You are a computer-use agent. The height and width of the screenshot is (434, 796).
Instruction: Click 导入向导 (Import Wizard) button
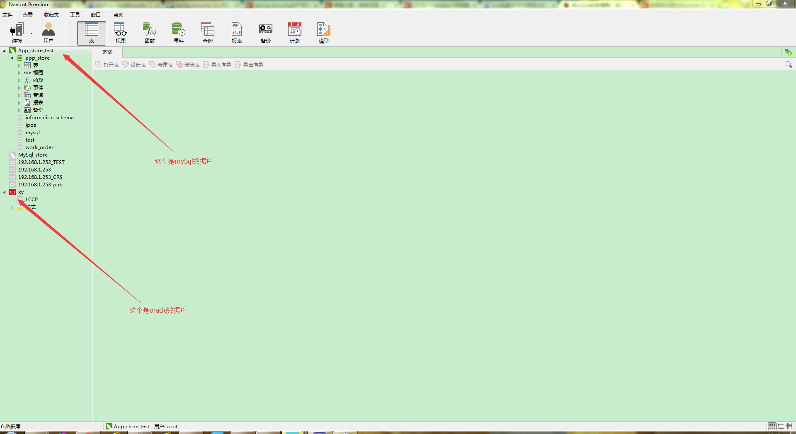(217, 65)
